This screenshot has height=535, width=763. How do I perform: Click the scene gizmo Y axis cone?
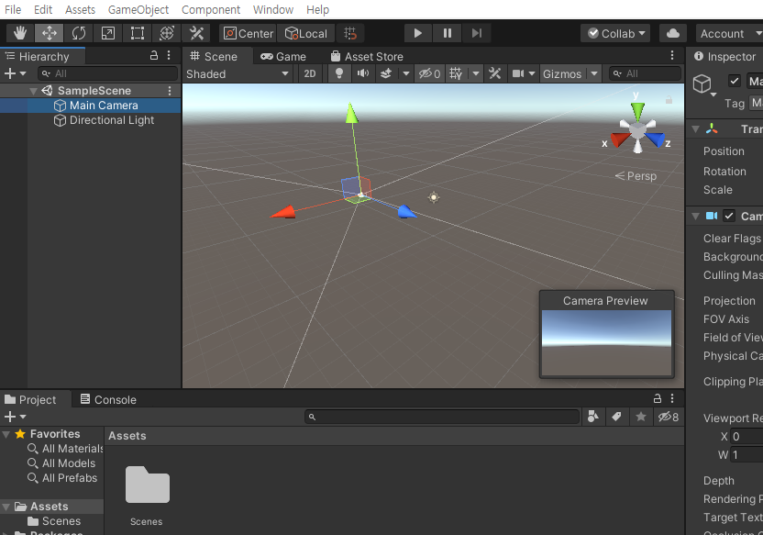pos(637,111)
